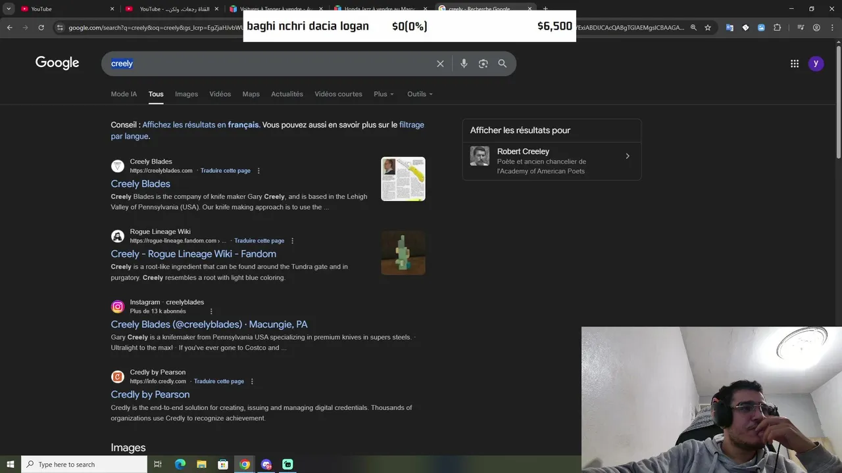Open media controls music note icon
Screen dimensions: 842x473
click(x=801, y=28)
